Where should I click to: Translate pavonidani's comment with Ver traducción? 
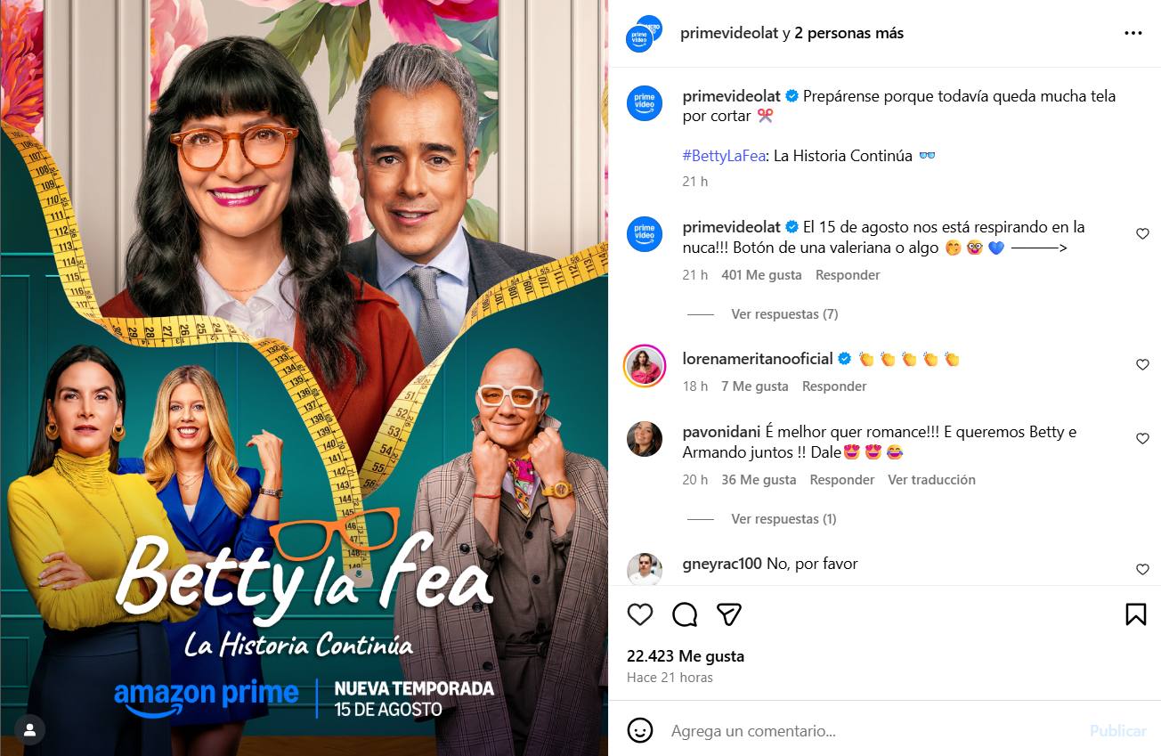(931, 480)
